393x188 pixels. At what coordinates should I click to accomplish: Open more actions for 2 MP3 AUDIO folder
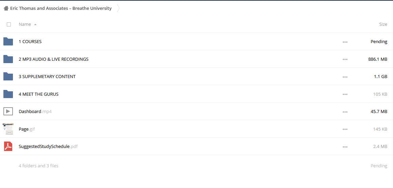point(345,60)
